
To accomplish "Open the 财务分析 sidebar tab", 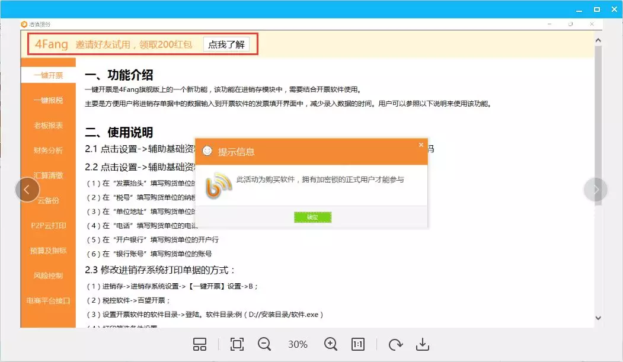I will pyautogui.click(x=48, y=150).
